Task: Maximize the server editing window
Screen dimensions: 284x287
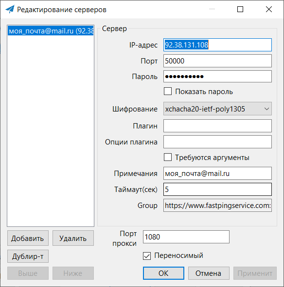Action: pos(240,9)
